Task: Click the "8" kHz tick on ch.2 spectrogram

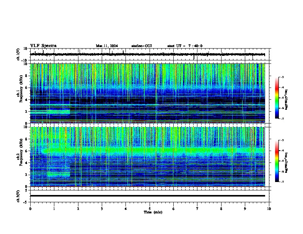Action: [26, 139]
